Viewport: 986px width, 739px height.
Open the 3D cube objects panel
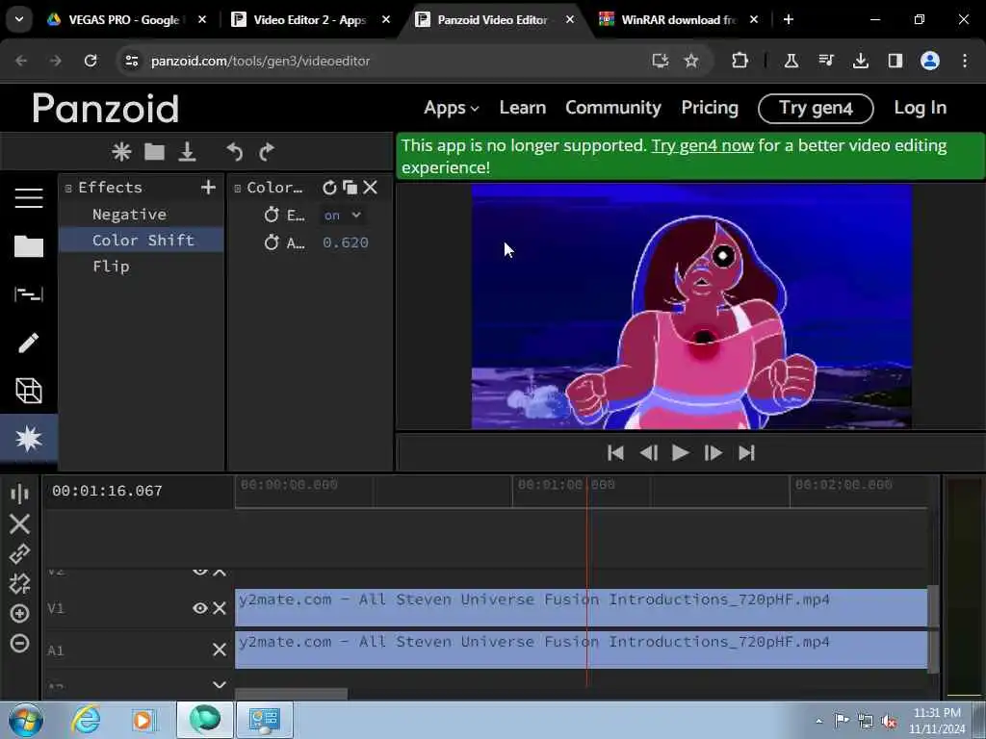coord(29,391)
